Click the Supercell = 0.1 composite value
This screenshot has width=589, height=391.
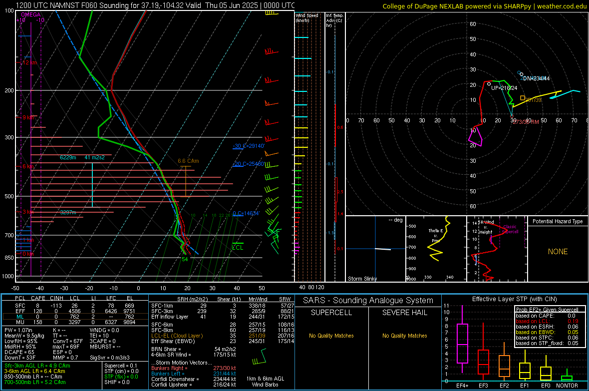[x=121, y=366]
